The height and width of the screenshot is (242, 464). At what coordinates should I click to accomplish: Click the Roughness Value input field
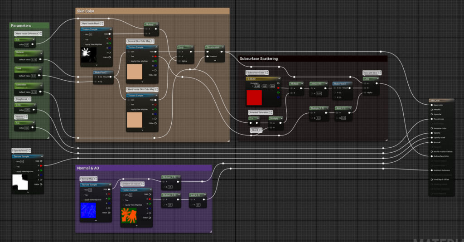point(27,110)
